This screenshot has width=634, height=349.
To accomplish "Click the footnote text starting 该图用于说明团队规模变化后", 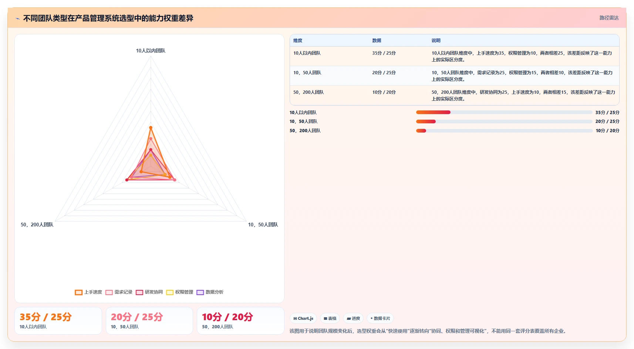I will [428, 331].
